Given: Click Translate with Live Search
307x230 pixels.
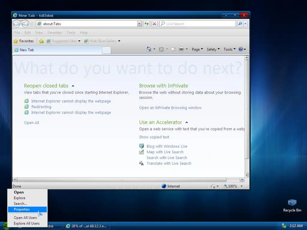Looking at the screenshot, I should 169,163.
